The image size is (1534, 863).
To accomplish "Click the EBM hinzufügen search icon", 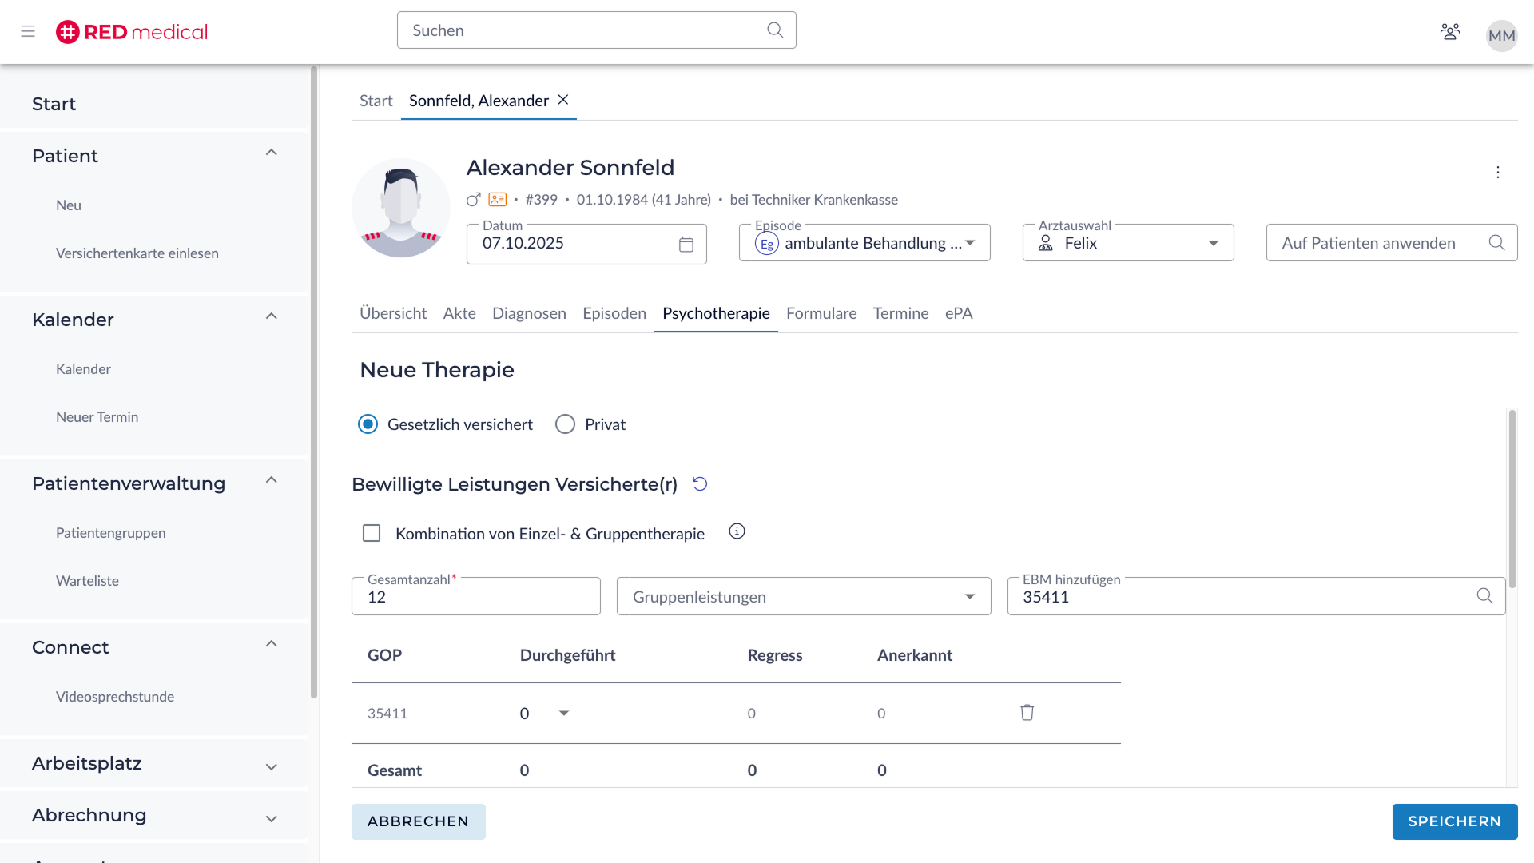I will (x=1484, y=596).
